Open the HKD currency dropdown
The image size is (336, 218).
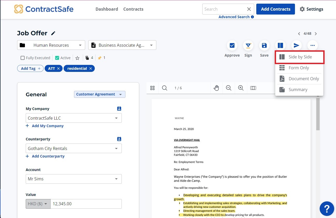[38, 204]
